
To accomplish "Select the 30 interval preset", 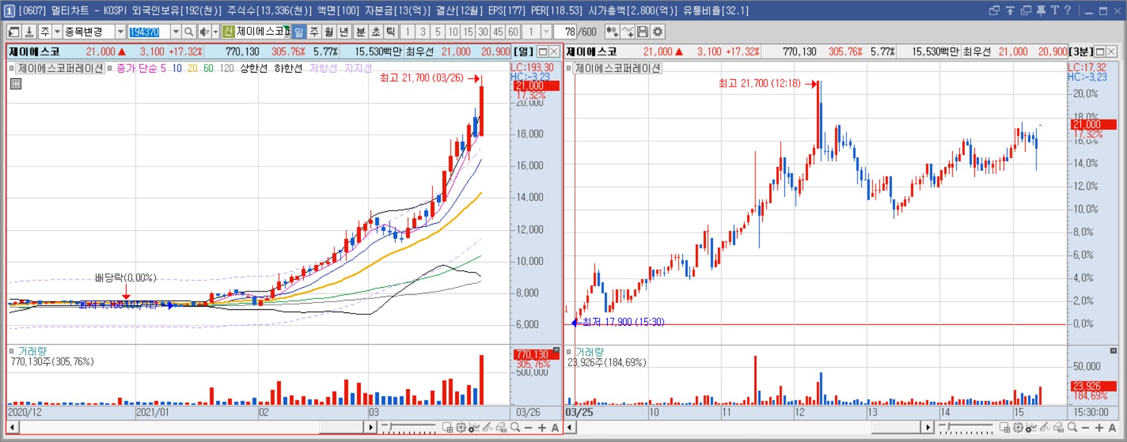I will [483, 32].
